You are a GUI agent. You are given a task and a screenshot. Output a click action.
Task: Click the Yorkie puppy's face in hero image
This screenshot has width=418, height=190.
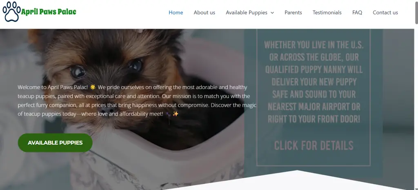click(x=107, y=72)
